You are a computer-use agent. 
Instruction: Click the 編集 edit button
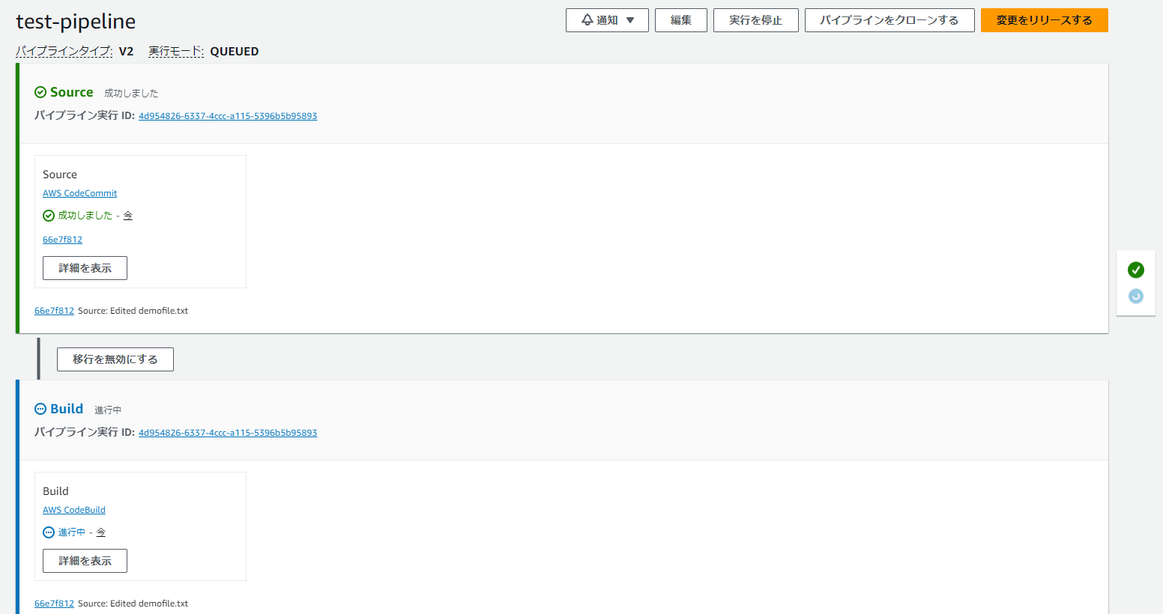click(x=681, y=20)
